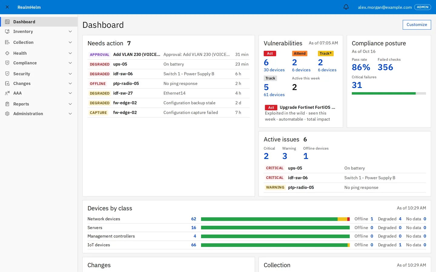Open the Health menu item
Viewport: 436px width, 272px height.
[39, 53]
